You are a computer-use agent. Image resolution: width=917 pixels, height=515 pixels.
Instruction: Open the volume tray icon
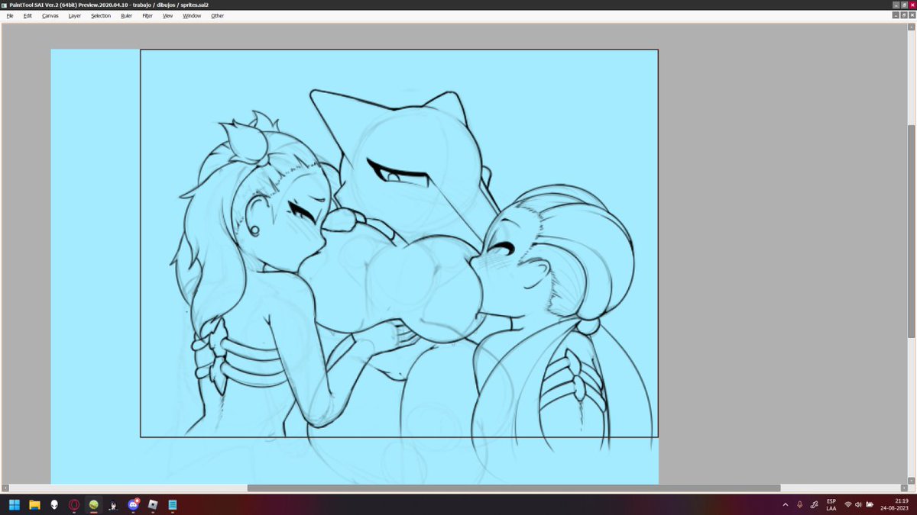[x=859, y=504]
